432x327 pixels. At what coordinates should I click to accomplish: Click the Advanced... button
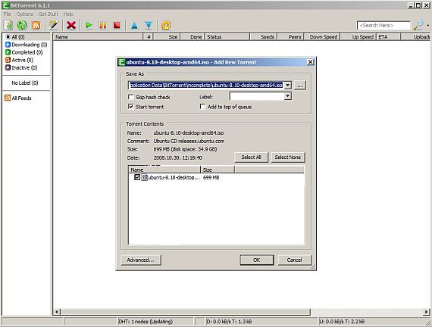tap(141, 260)
